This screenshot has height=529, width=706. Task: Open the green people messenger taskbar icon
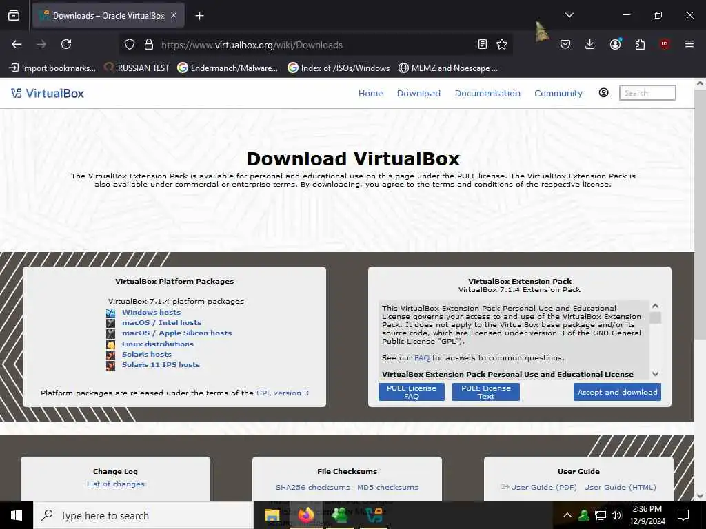[x=340, y=515]
